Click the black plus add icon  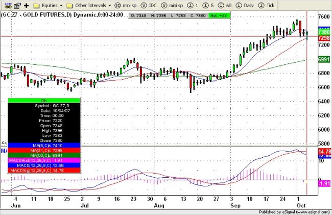(x=26, y=6)
